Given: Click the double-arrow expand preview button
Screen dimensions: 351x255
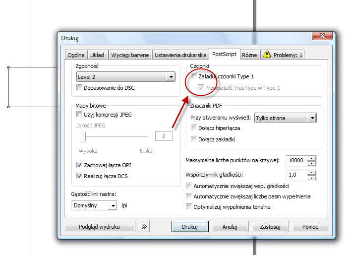Looking at the screenshot, I should pyautogui.click(x=144, y=226).
